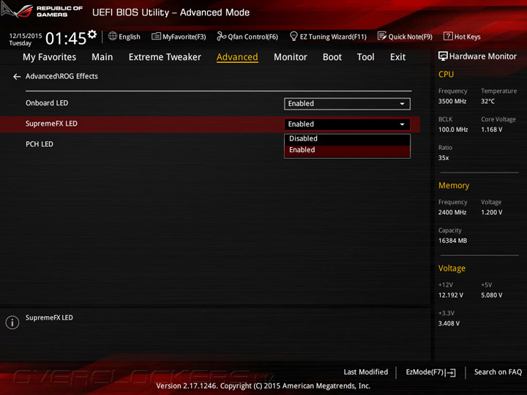
Task: Show Hot Keys question-mark icon
Action: coord(448,36)
